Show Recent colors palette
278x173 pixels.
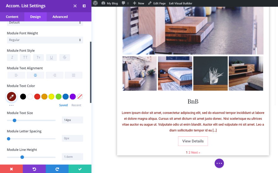[x=76, y=105]
